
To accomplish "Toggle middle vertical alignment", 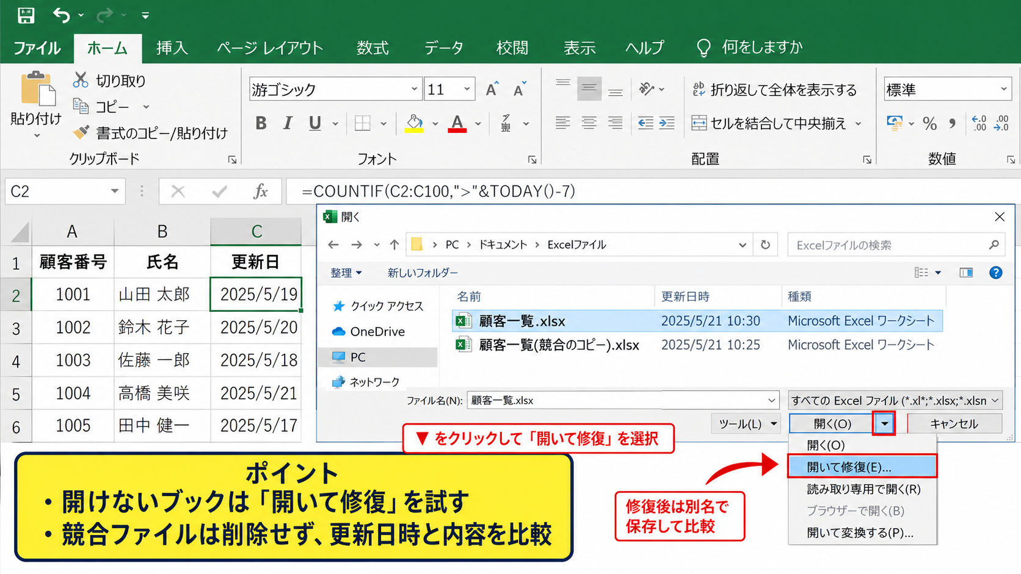I will click(589, 89).
